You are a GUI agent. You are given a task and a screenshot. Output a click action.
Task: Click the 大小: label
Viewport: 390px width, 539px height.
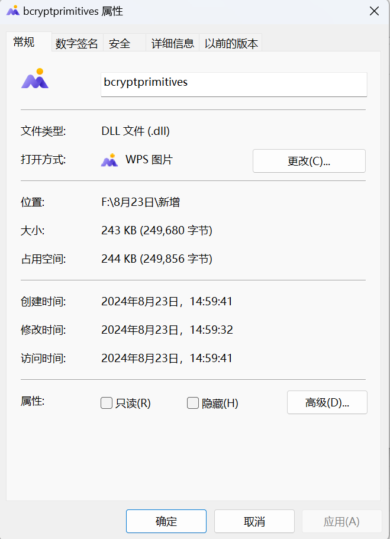[33, 230]
